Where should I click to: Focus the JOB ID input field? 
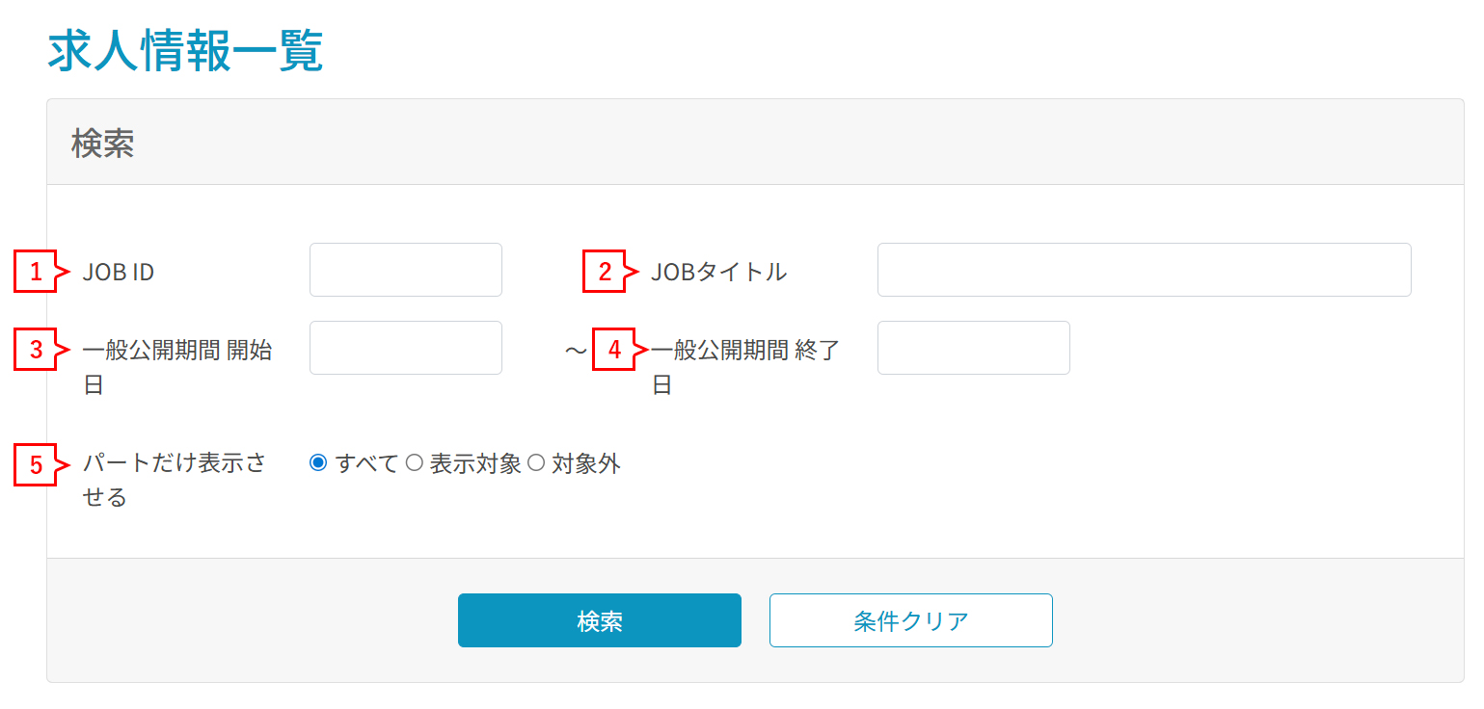[406, 270]
